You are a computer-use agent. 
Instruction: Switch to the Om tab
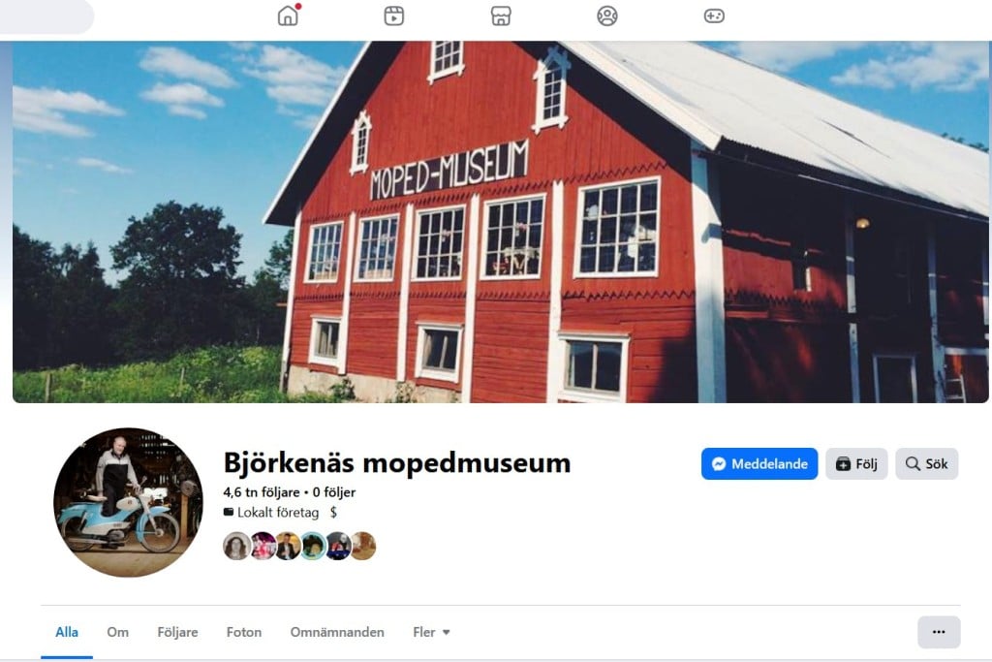(117, 632)
